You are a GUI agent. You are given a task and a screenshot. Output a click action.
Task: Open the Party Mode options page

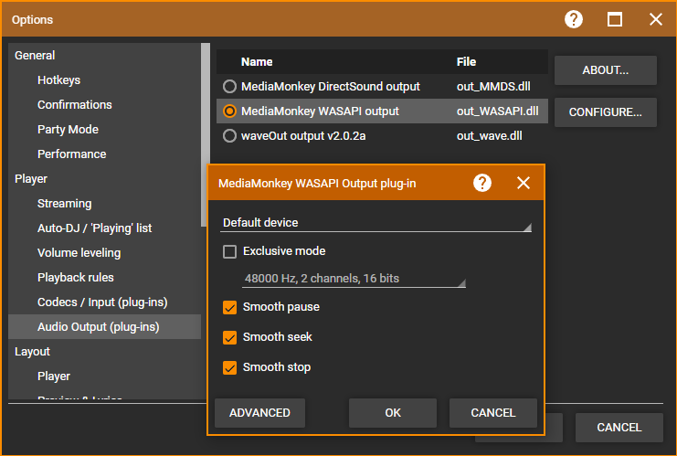68,129
